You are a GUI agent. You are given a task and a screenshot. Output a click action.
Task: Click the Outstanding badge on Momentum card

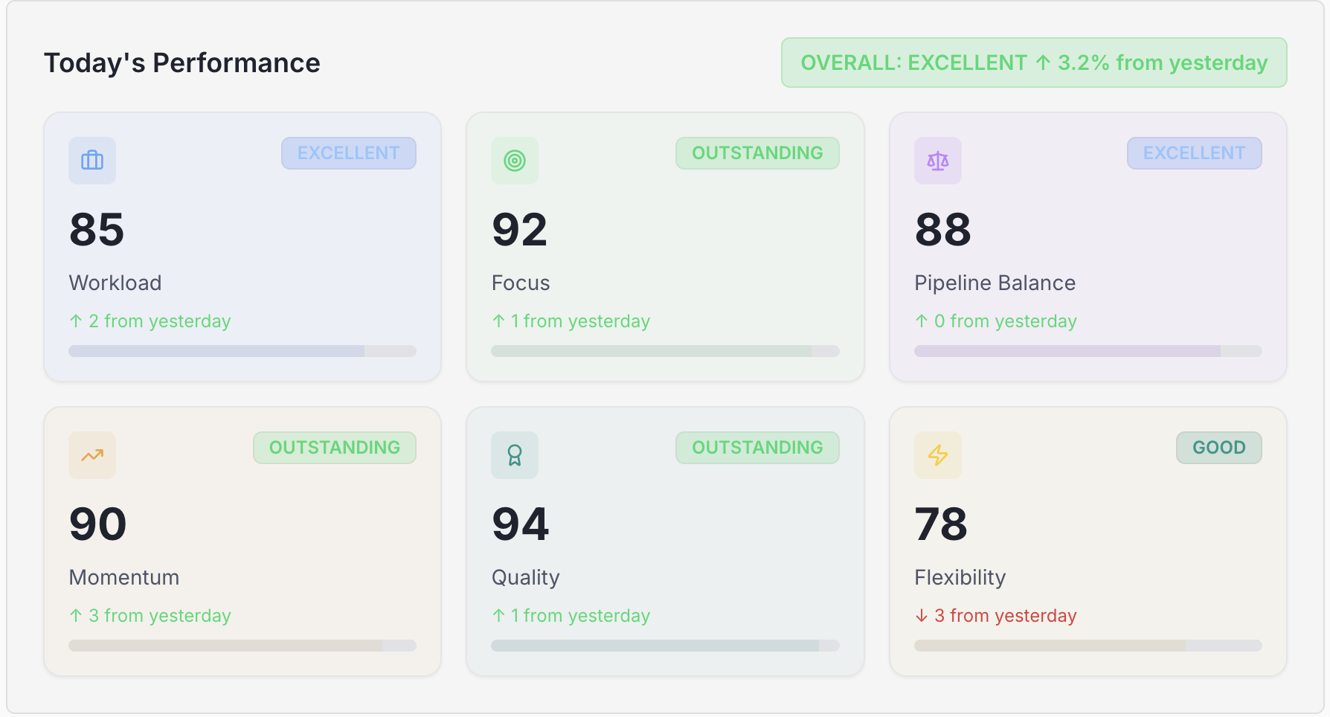tap(334, 448)
